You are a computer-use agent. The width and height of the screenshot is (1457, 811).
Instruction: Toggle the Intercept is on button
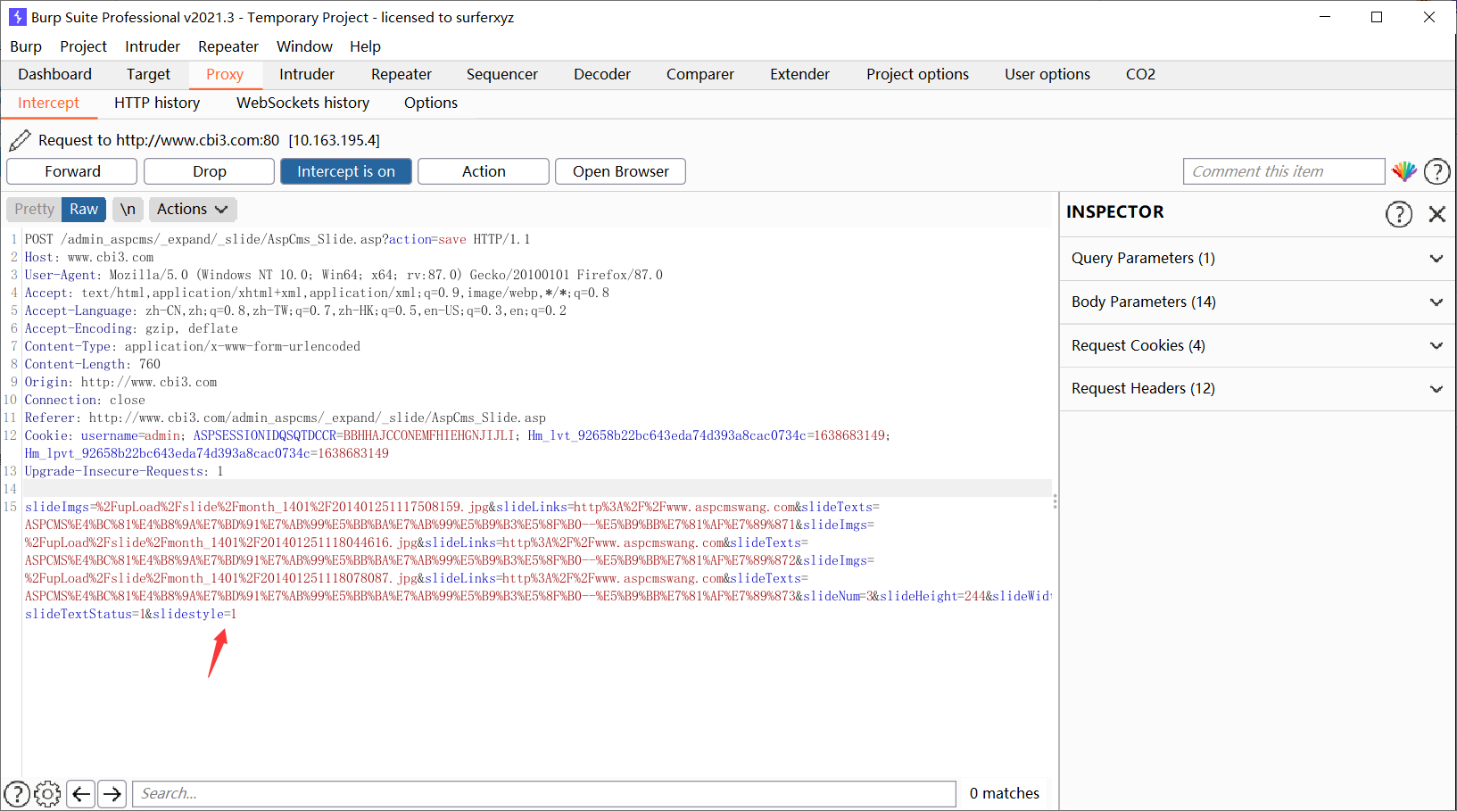pos(346,171)
